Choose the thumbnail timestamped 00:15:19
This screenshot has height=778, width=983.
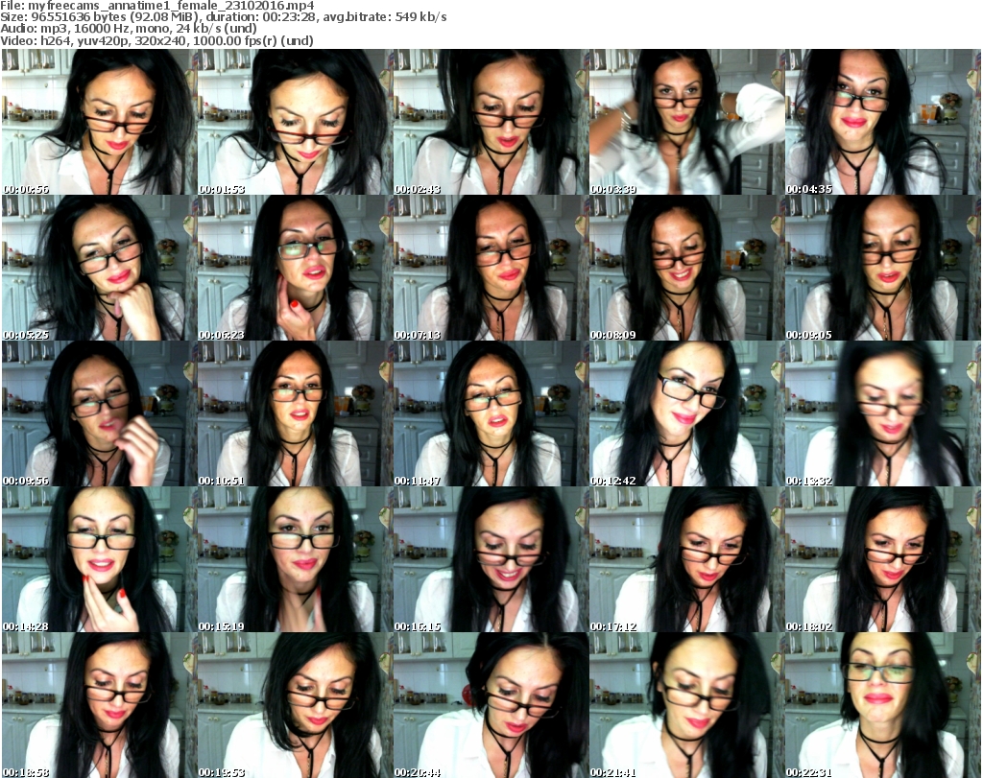point(295,559)
